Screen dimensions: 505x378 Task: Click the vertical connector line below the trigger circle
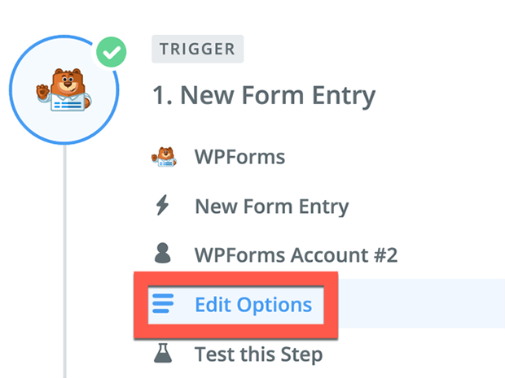coord(64,261)
